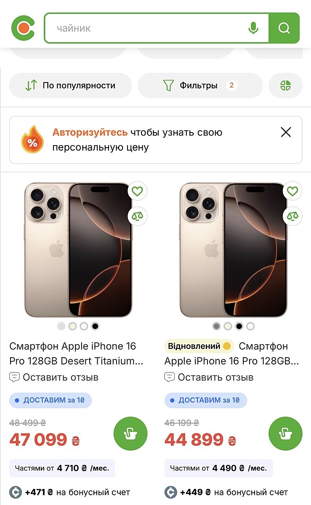The image size is (311, 505).
Task: Close the personal price banner
Action: tap(286, 133)
